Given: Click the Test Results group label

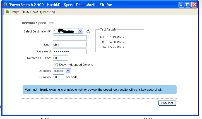Looking at the screenshot, I should point(109,29).
